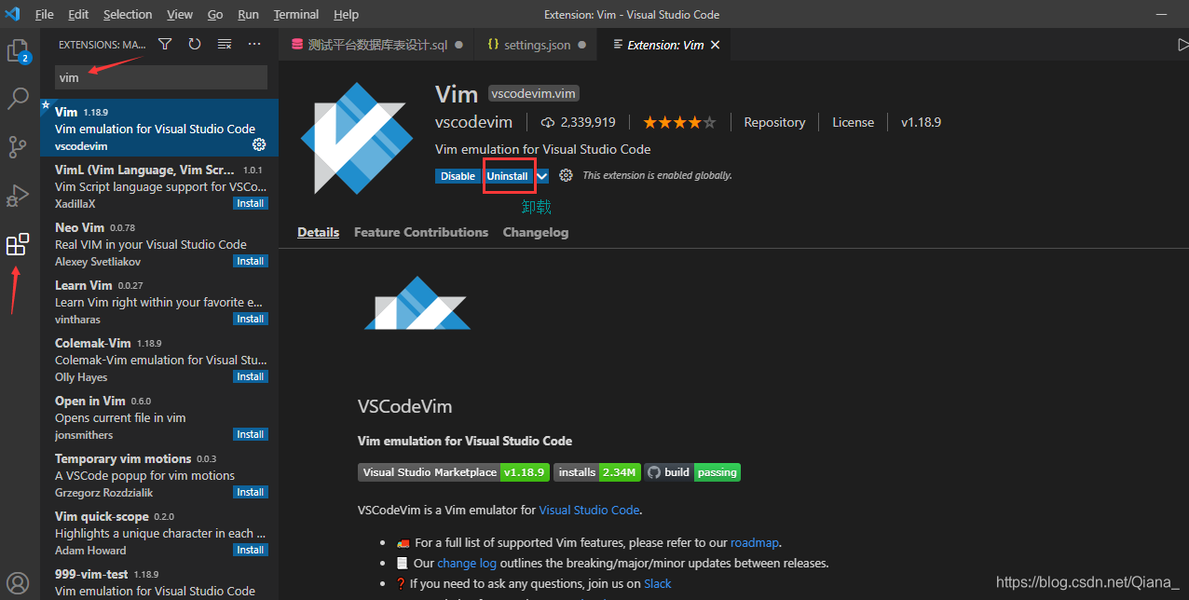Close the Extension: Vim tab
Image resolution: width=1189 pixels, height=600 pixels.
tap(716, 45)
